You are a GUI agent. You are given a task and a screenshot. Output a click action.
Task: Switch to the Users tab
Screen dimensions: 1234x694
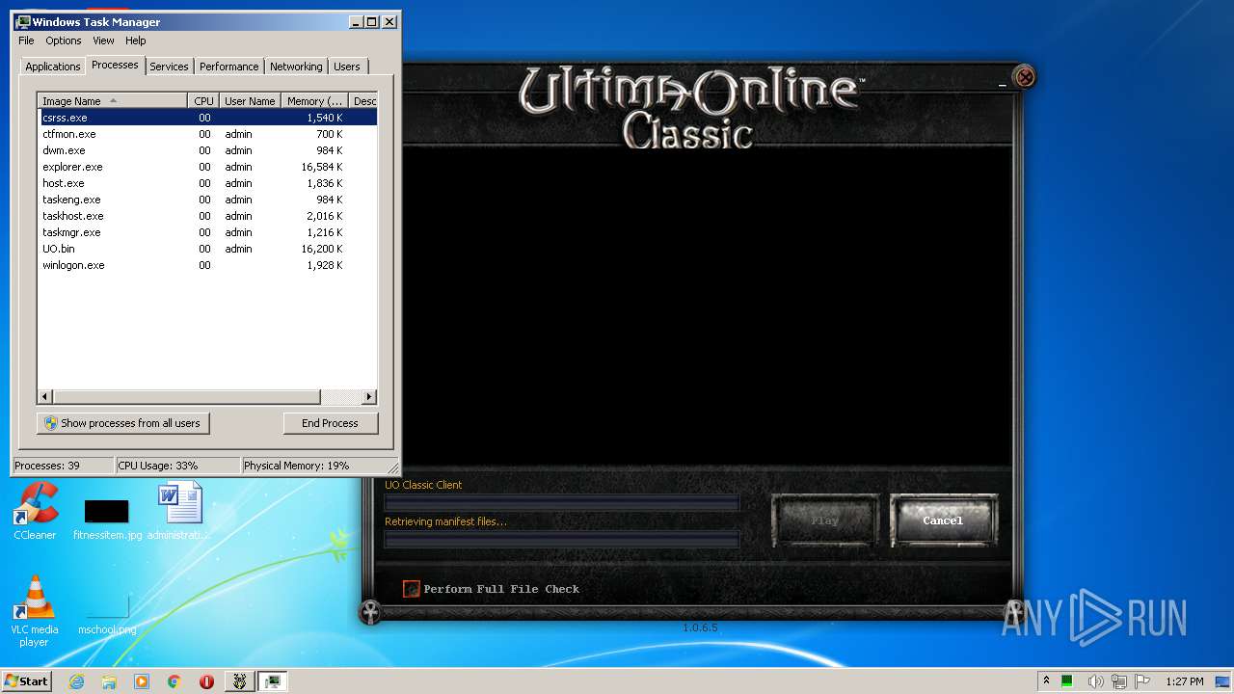(x=347, y=67)
